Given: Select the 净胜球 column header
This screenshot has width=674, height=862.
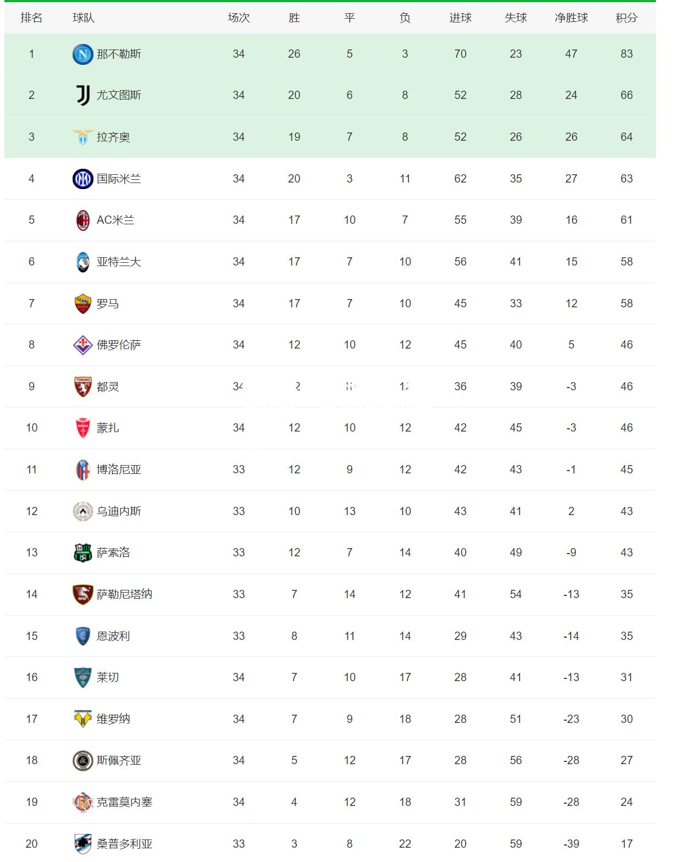Looking at the screenshot, I should coord(571,18).
